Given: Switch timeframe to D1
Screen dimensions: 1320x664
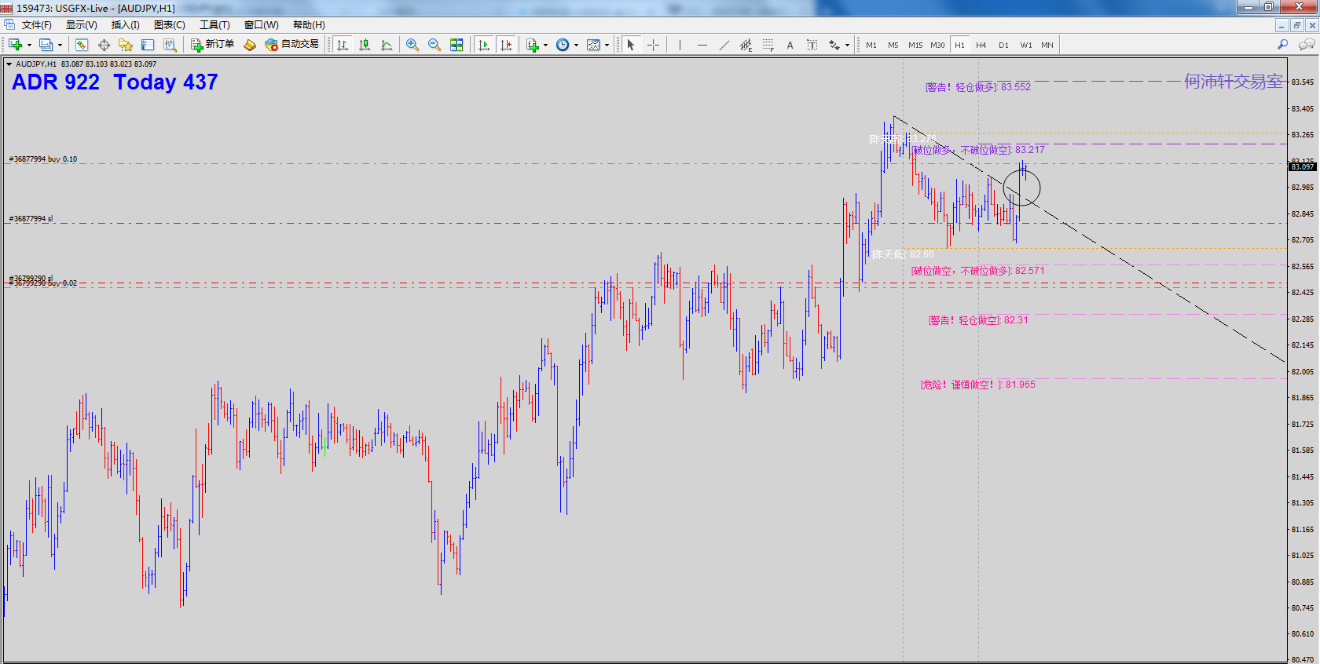Looking at the screenshot, I should pos(1003,45).
